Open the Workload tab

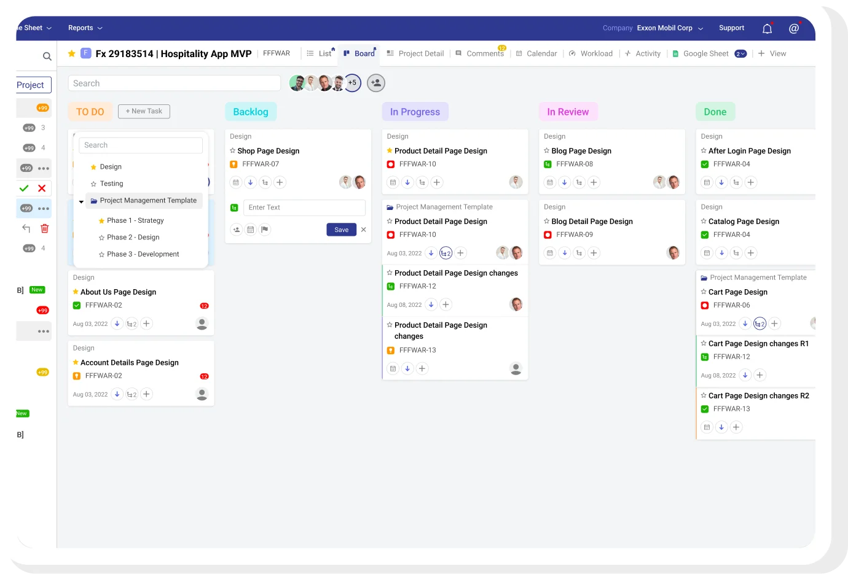[591, 53]
